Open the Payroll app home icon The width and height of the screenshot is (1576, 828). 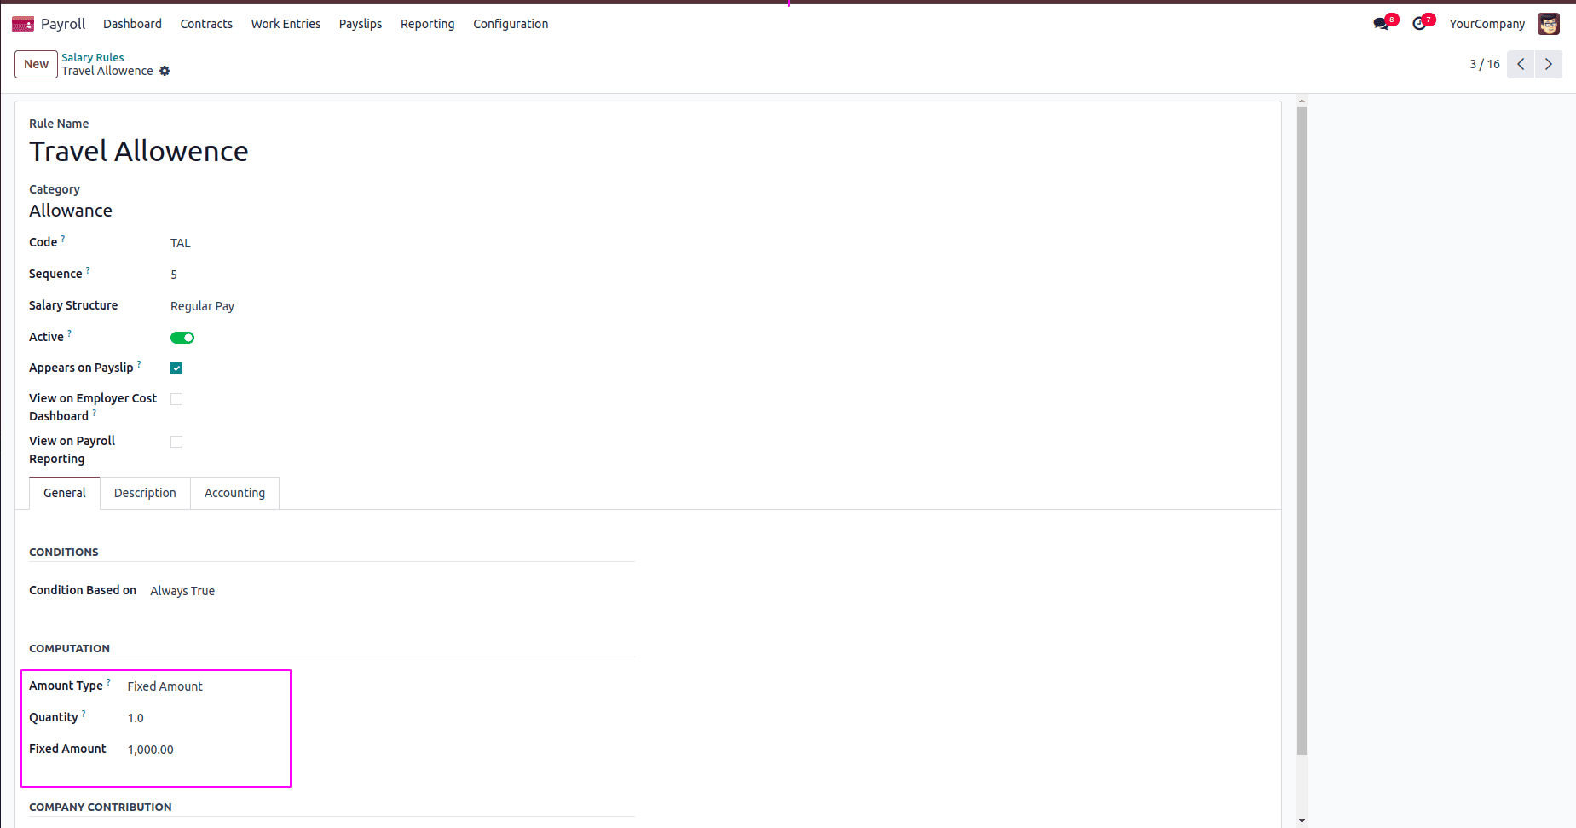pyautogui.click(x=23, y=24)
